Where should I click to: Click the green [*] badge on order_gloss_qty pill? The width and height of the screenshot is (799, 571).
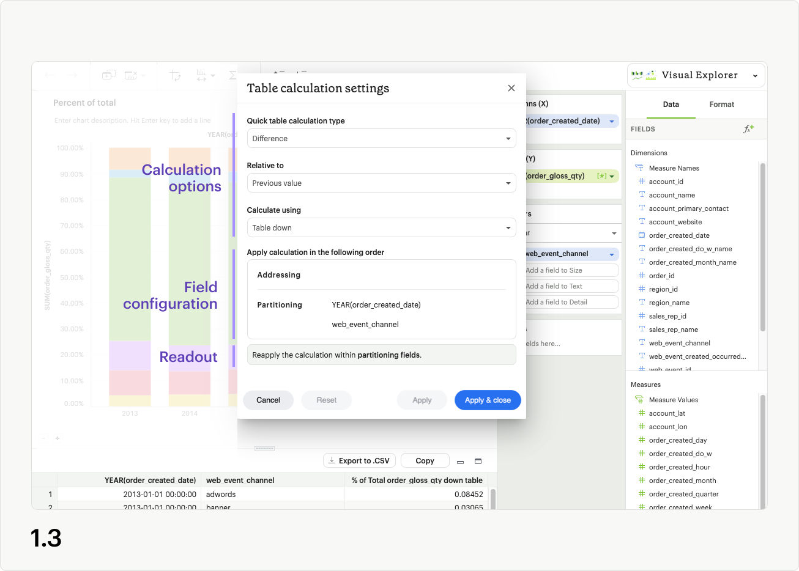point(603,175)
